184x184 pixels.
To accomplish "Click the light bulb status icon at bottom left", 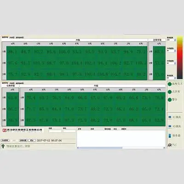I will [3, 146].
